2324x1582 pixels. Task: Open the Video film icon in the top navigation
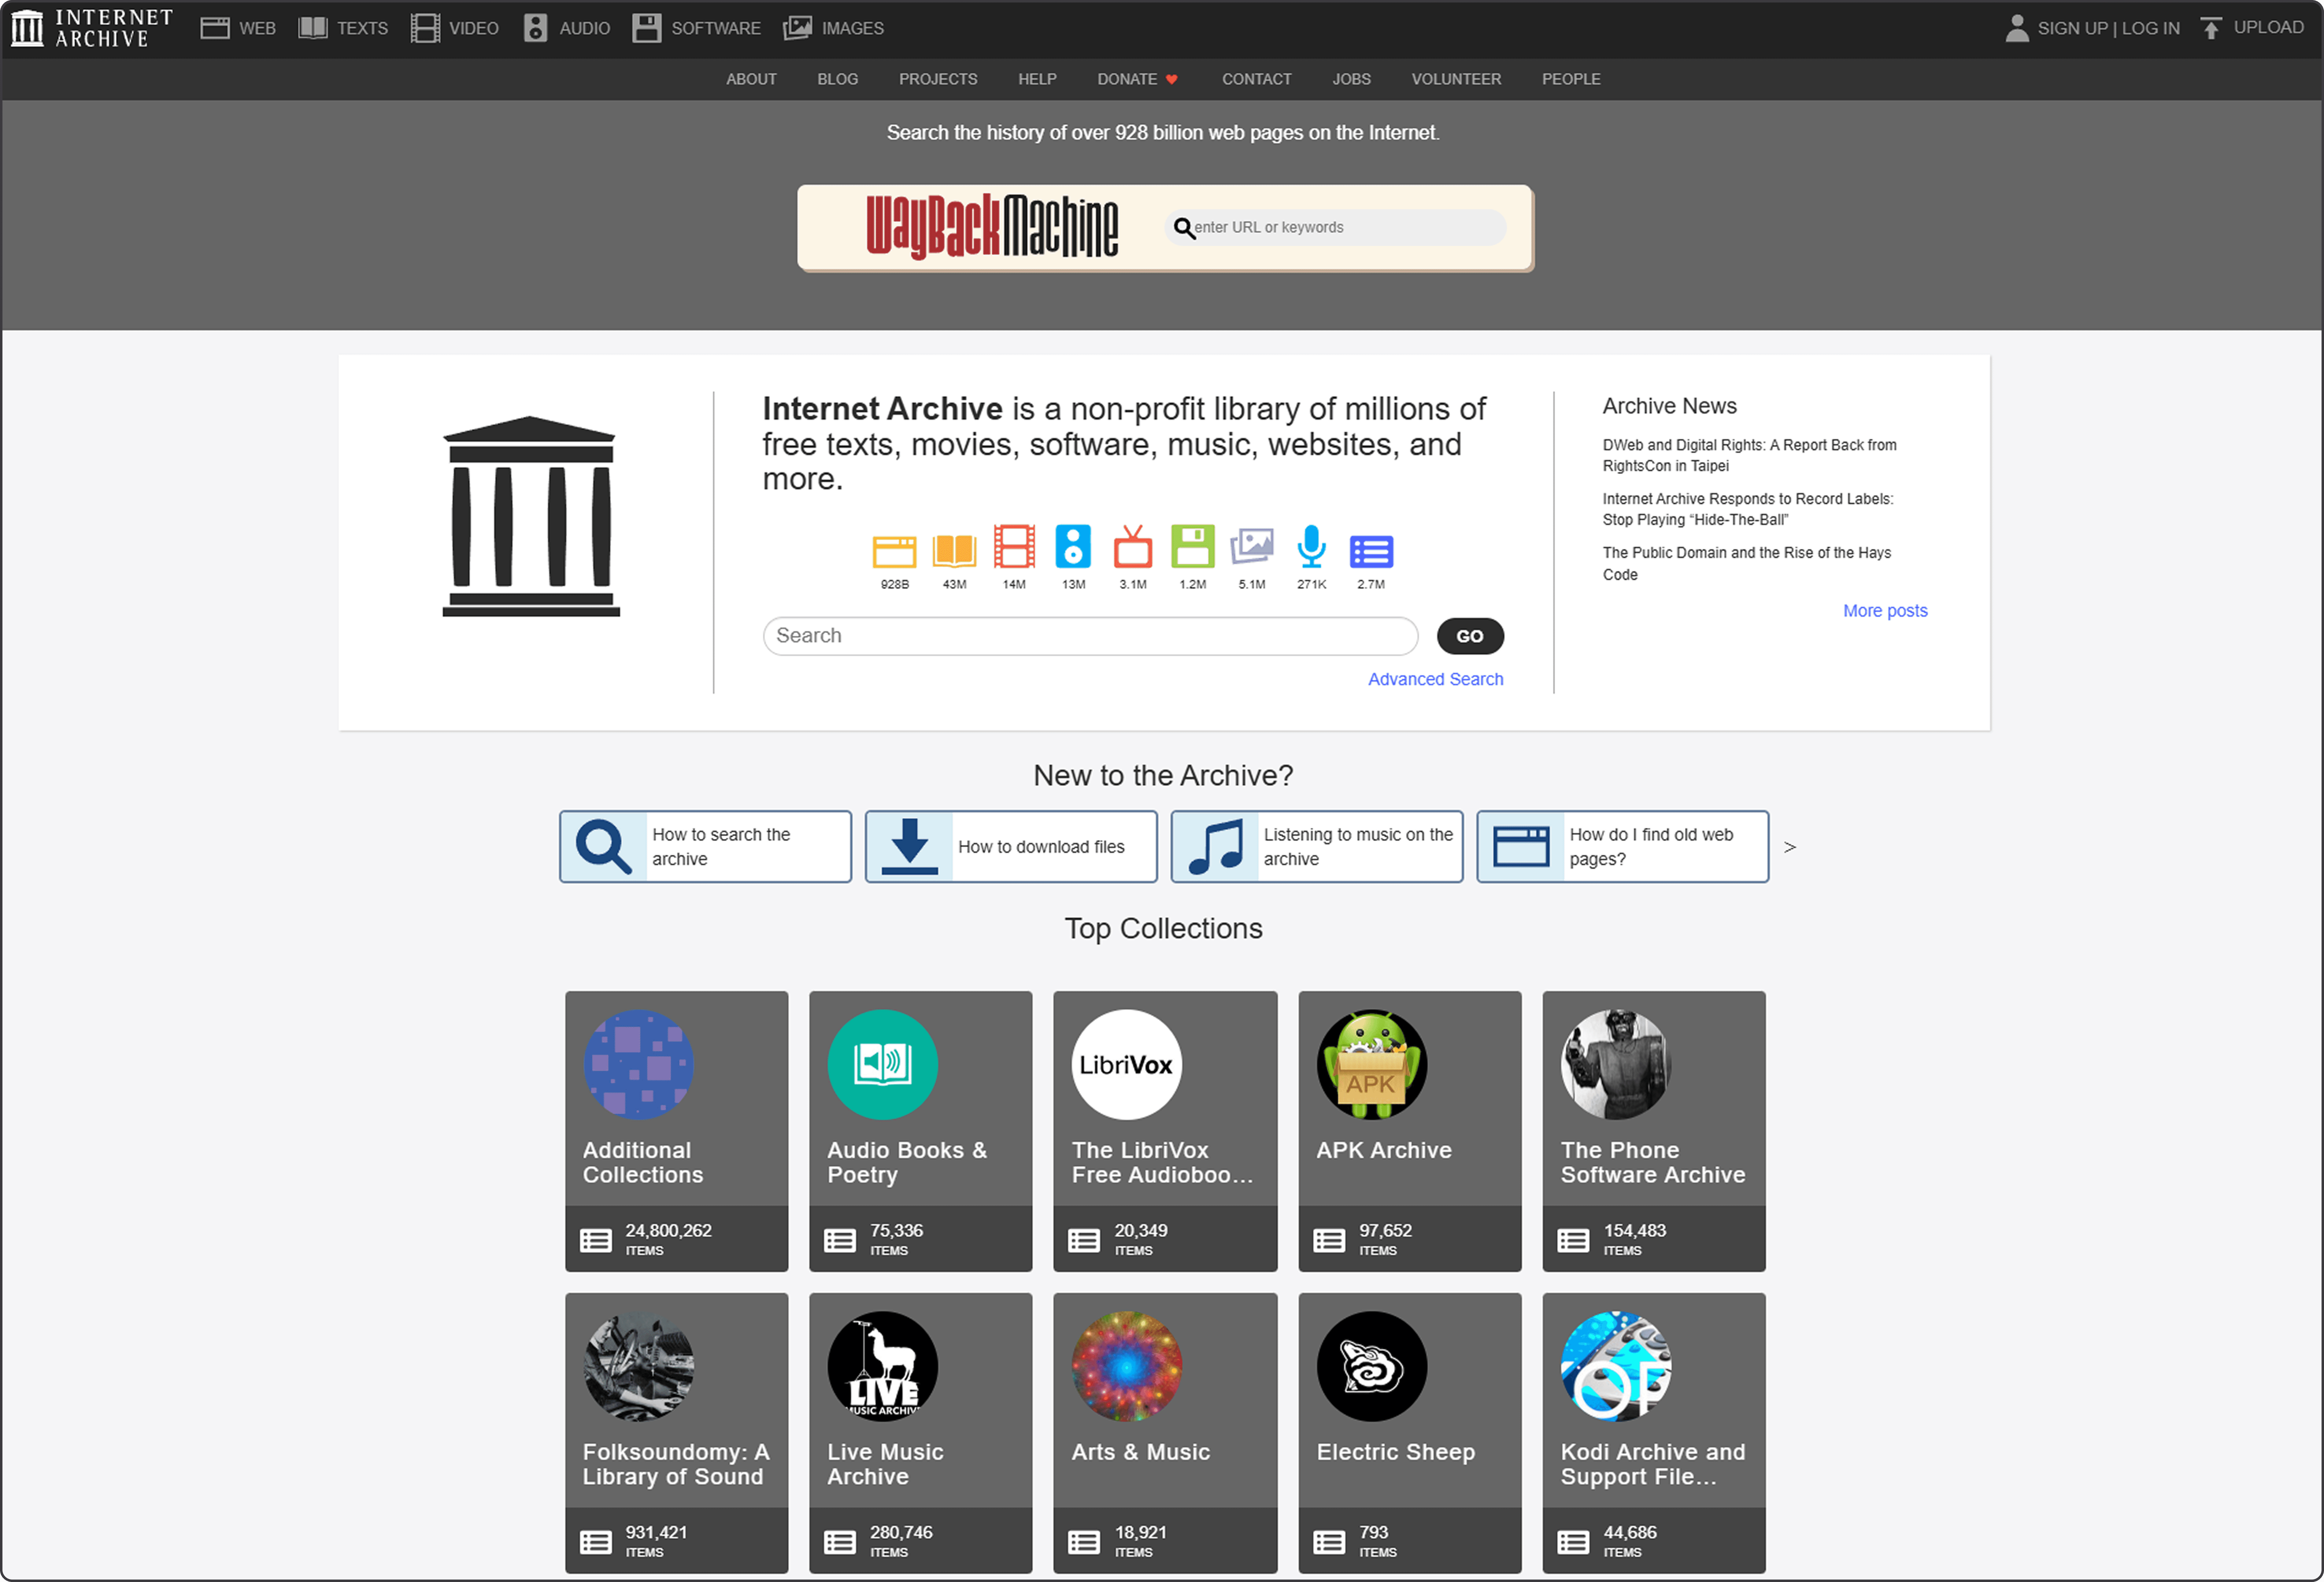click(x=425, y=28)
